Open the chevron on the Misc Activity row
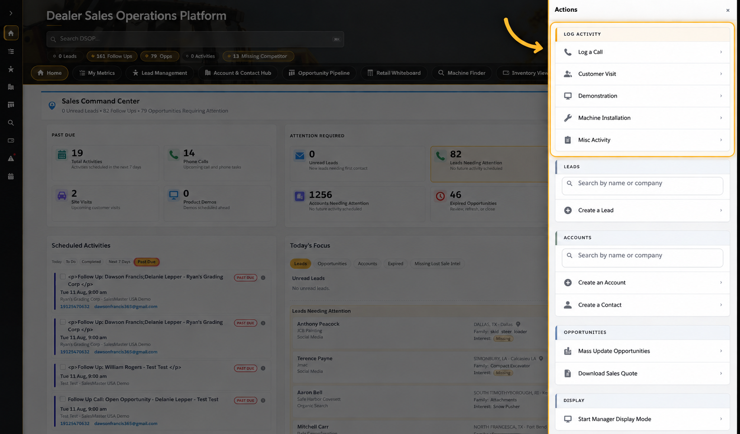 (x=721, y=140)
